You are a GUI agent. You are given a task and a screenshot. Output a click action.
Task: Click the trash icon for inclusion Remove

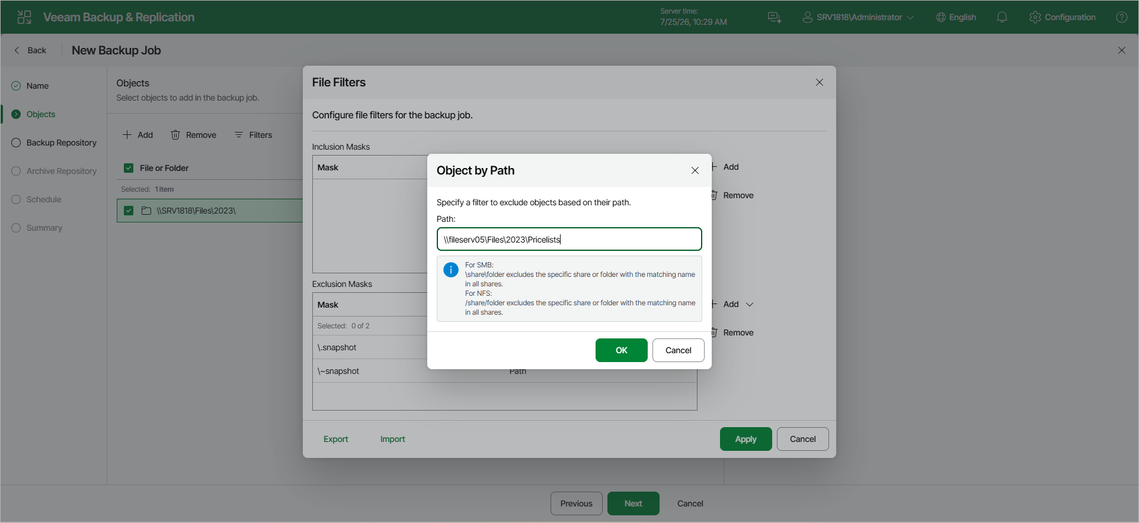point(714,195)
